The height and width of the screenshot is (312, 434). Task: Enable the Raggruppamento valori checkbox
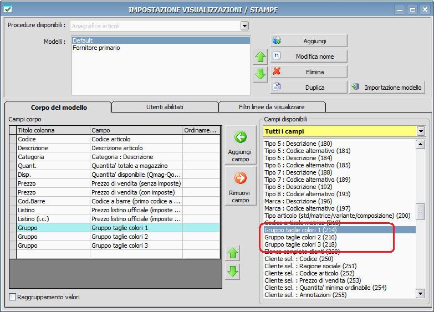(x=12, y=297)
